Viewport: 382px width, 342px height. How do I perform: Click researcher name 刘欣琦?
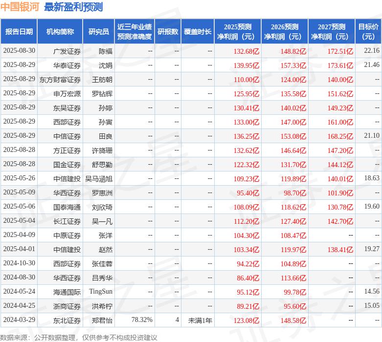point(102,207)
